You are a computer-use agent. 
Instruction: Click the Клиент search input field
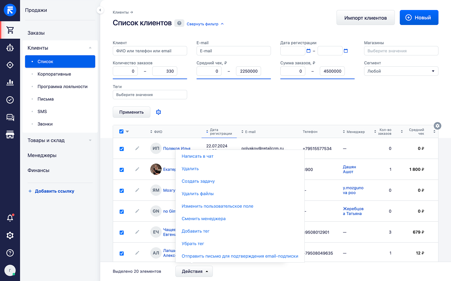click(150, 51)
